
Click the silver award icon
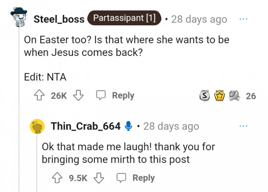pyautogui.click(x=205, y=96)
